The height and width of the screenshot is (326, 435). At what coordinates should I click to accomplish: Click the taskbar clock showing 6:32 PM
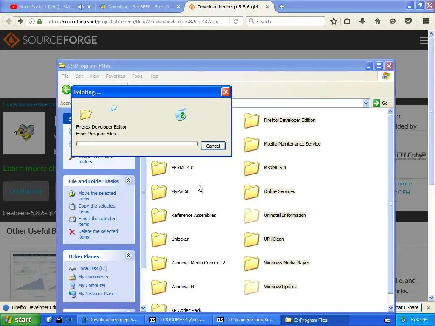pos(419,320)
